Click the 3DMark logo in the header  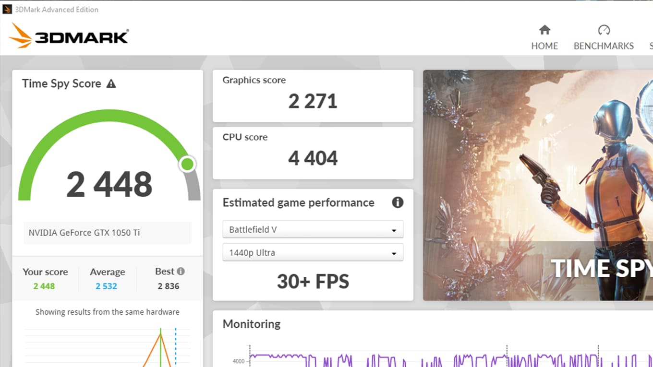pos(68,36)
